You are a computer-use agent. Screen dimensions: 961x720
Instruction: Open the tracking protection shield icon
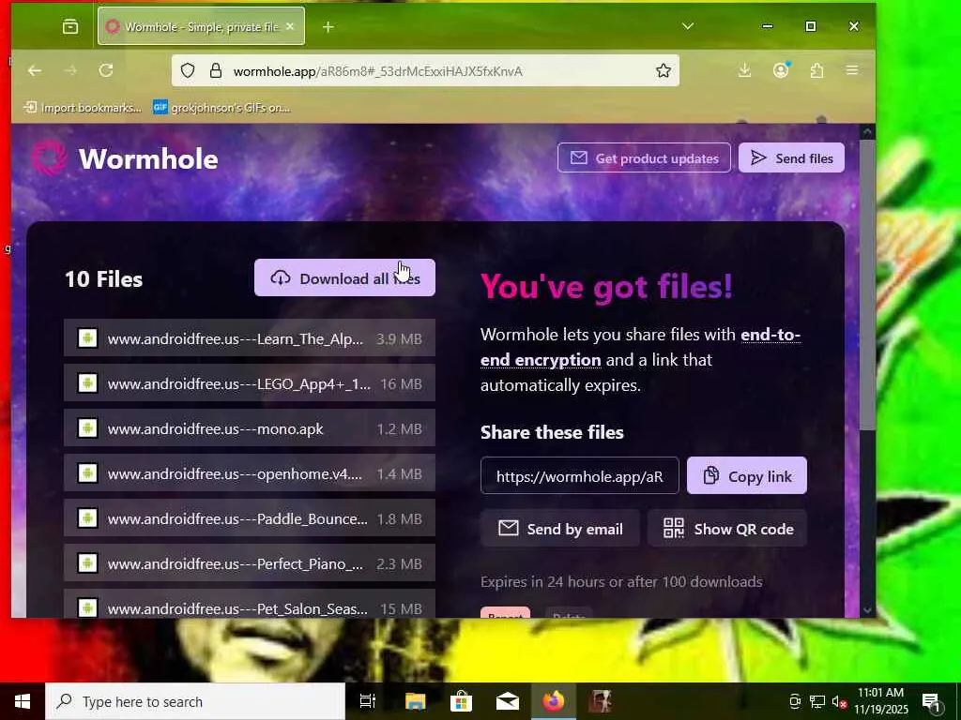(x=188, y=71)
